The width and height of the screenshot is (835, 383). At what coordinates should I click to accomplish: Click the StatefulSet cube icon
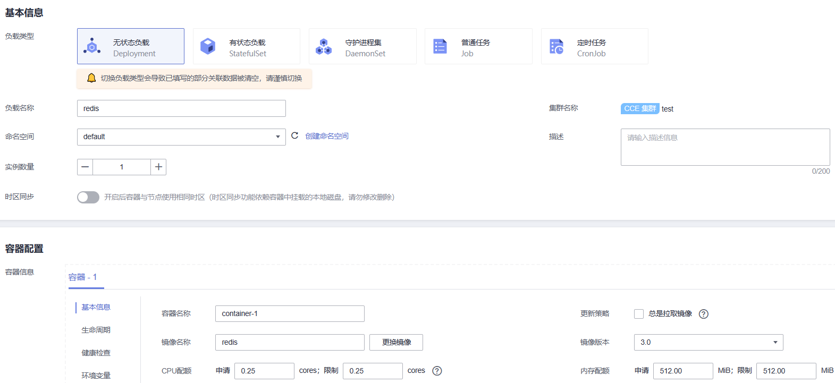(x=208, y=46)
